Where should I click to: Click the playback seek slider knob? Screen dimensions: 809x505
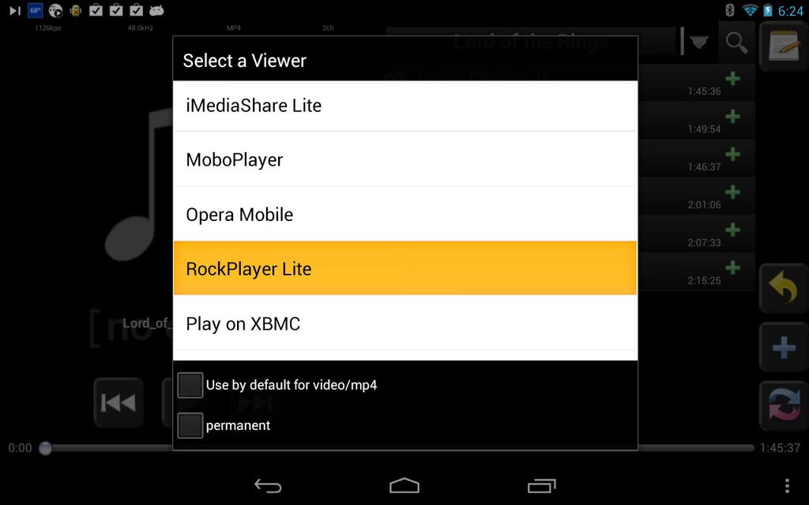[45, 448]
